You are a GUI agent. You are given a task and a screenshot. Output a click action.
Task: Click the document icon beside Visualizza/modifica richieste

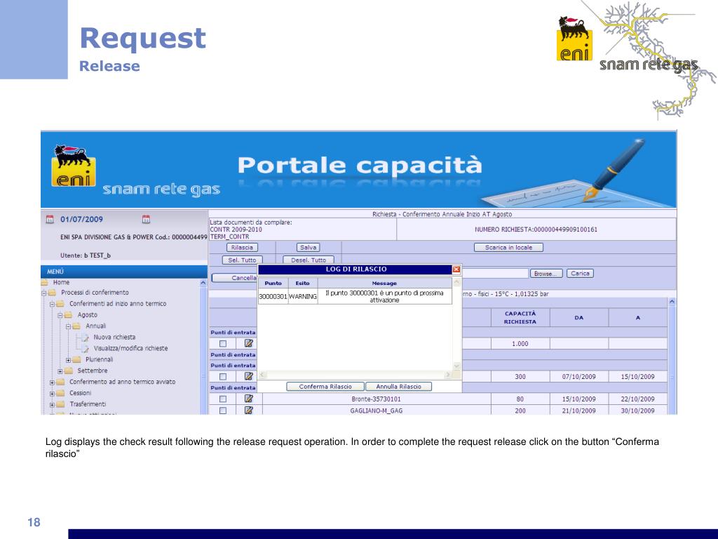(x=85, y=349)
